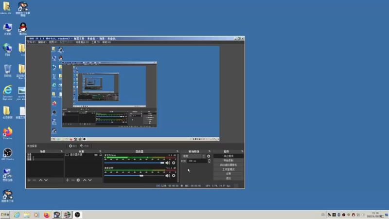Image resolution: width=389 pixels, height=219 pixels.
Task: Open the 文件 (File) menu
Action: pos(31,42)
